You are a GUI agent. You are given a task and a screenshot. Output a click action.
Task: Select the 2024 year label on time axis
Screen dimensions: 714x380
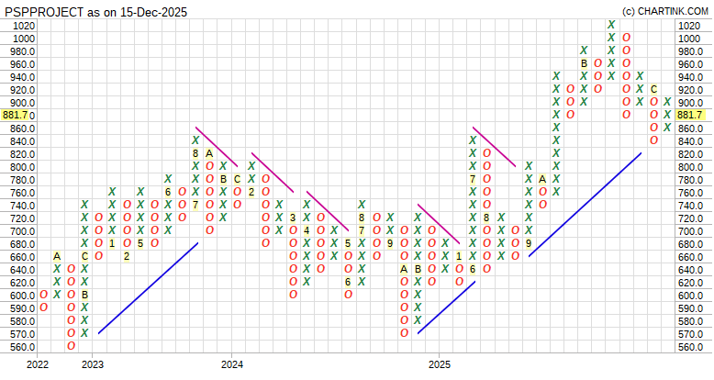point(232,364)
